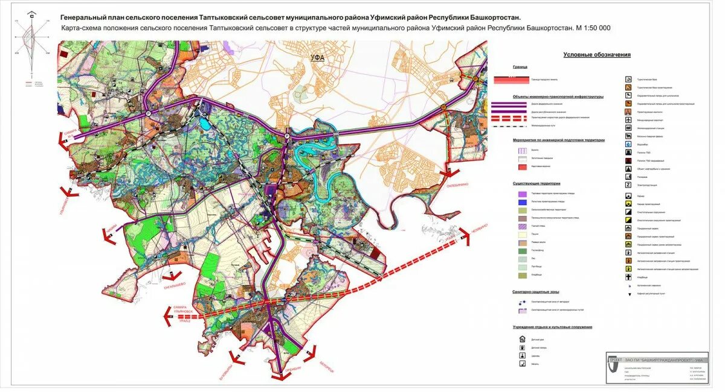Click the cow dairy farm legend icon

pyautogui.click(x=628, y=136)
